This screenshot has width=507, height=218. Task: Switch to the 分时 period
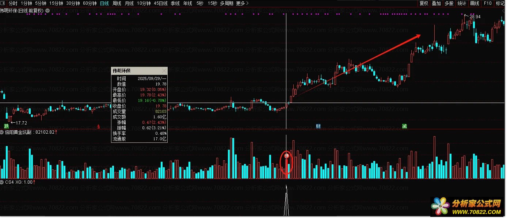tap(13, 3)
